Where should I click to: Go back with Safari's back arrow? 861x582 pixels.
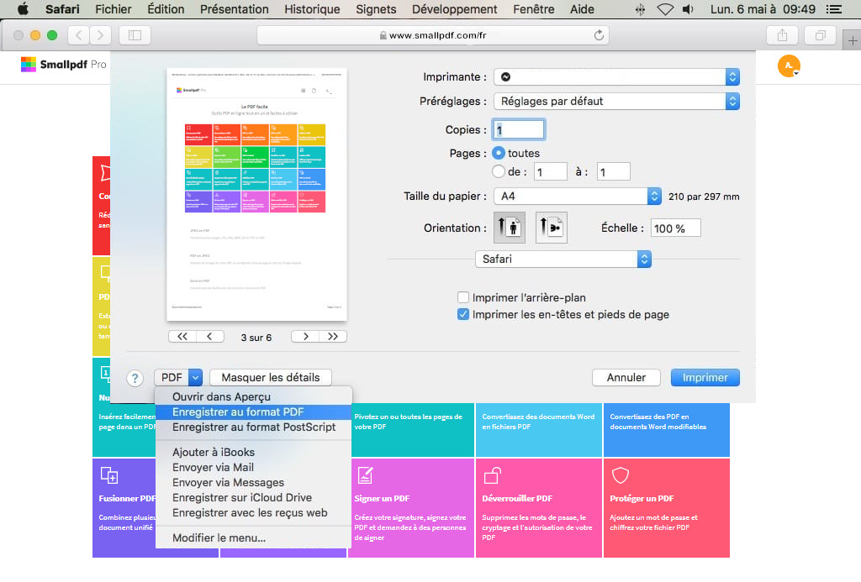coord(78,35)
